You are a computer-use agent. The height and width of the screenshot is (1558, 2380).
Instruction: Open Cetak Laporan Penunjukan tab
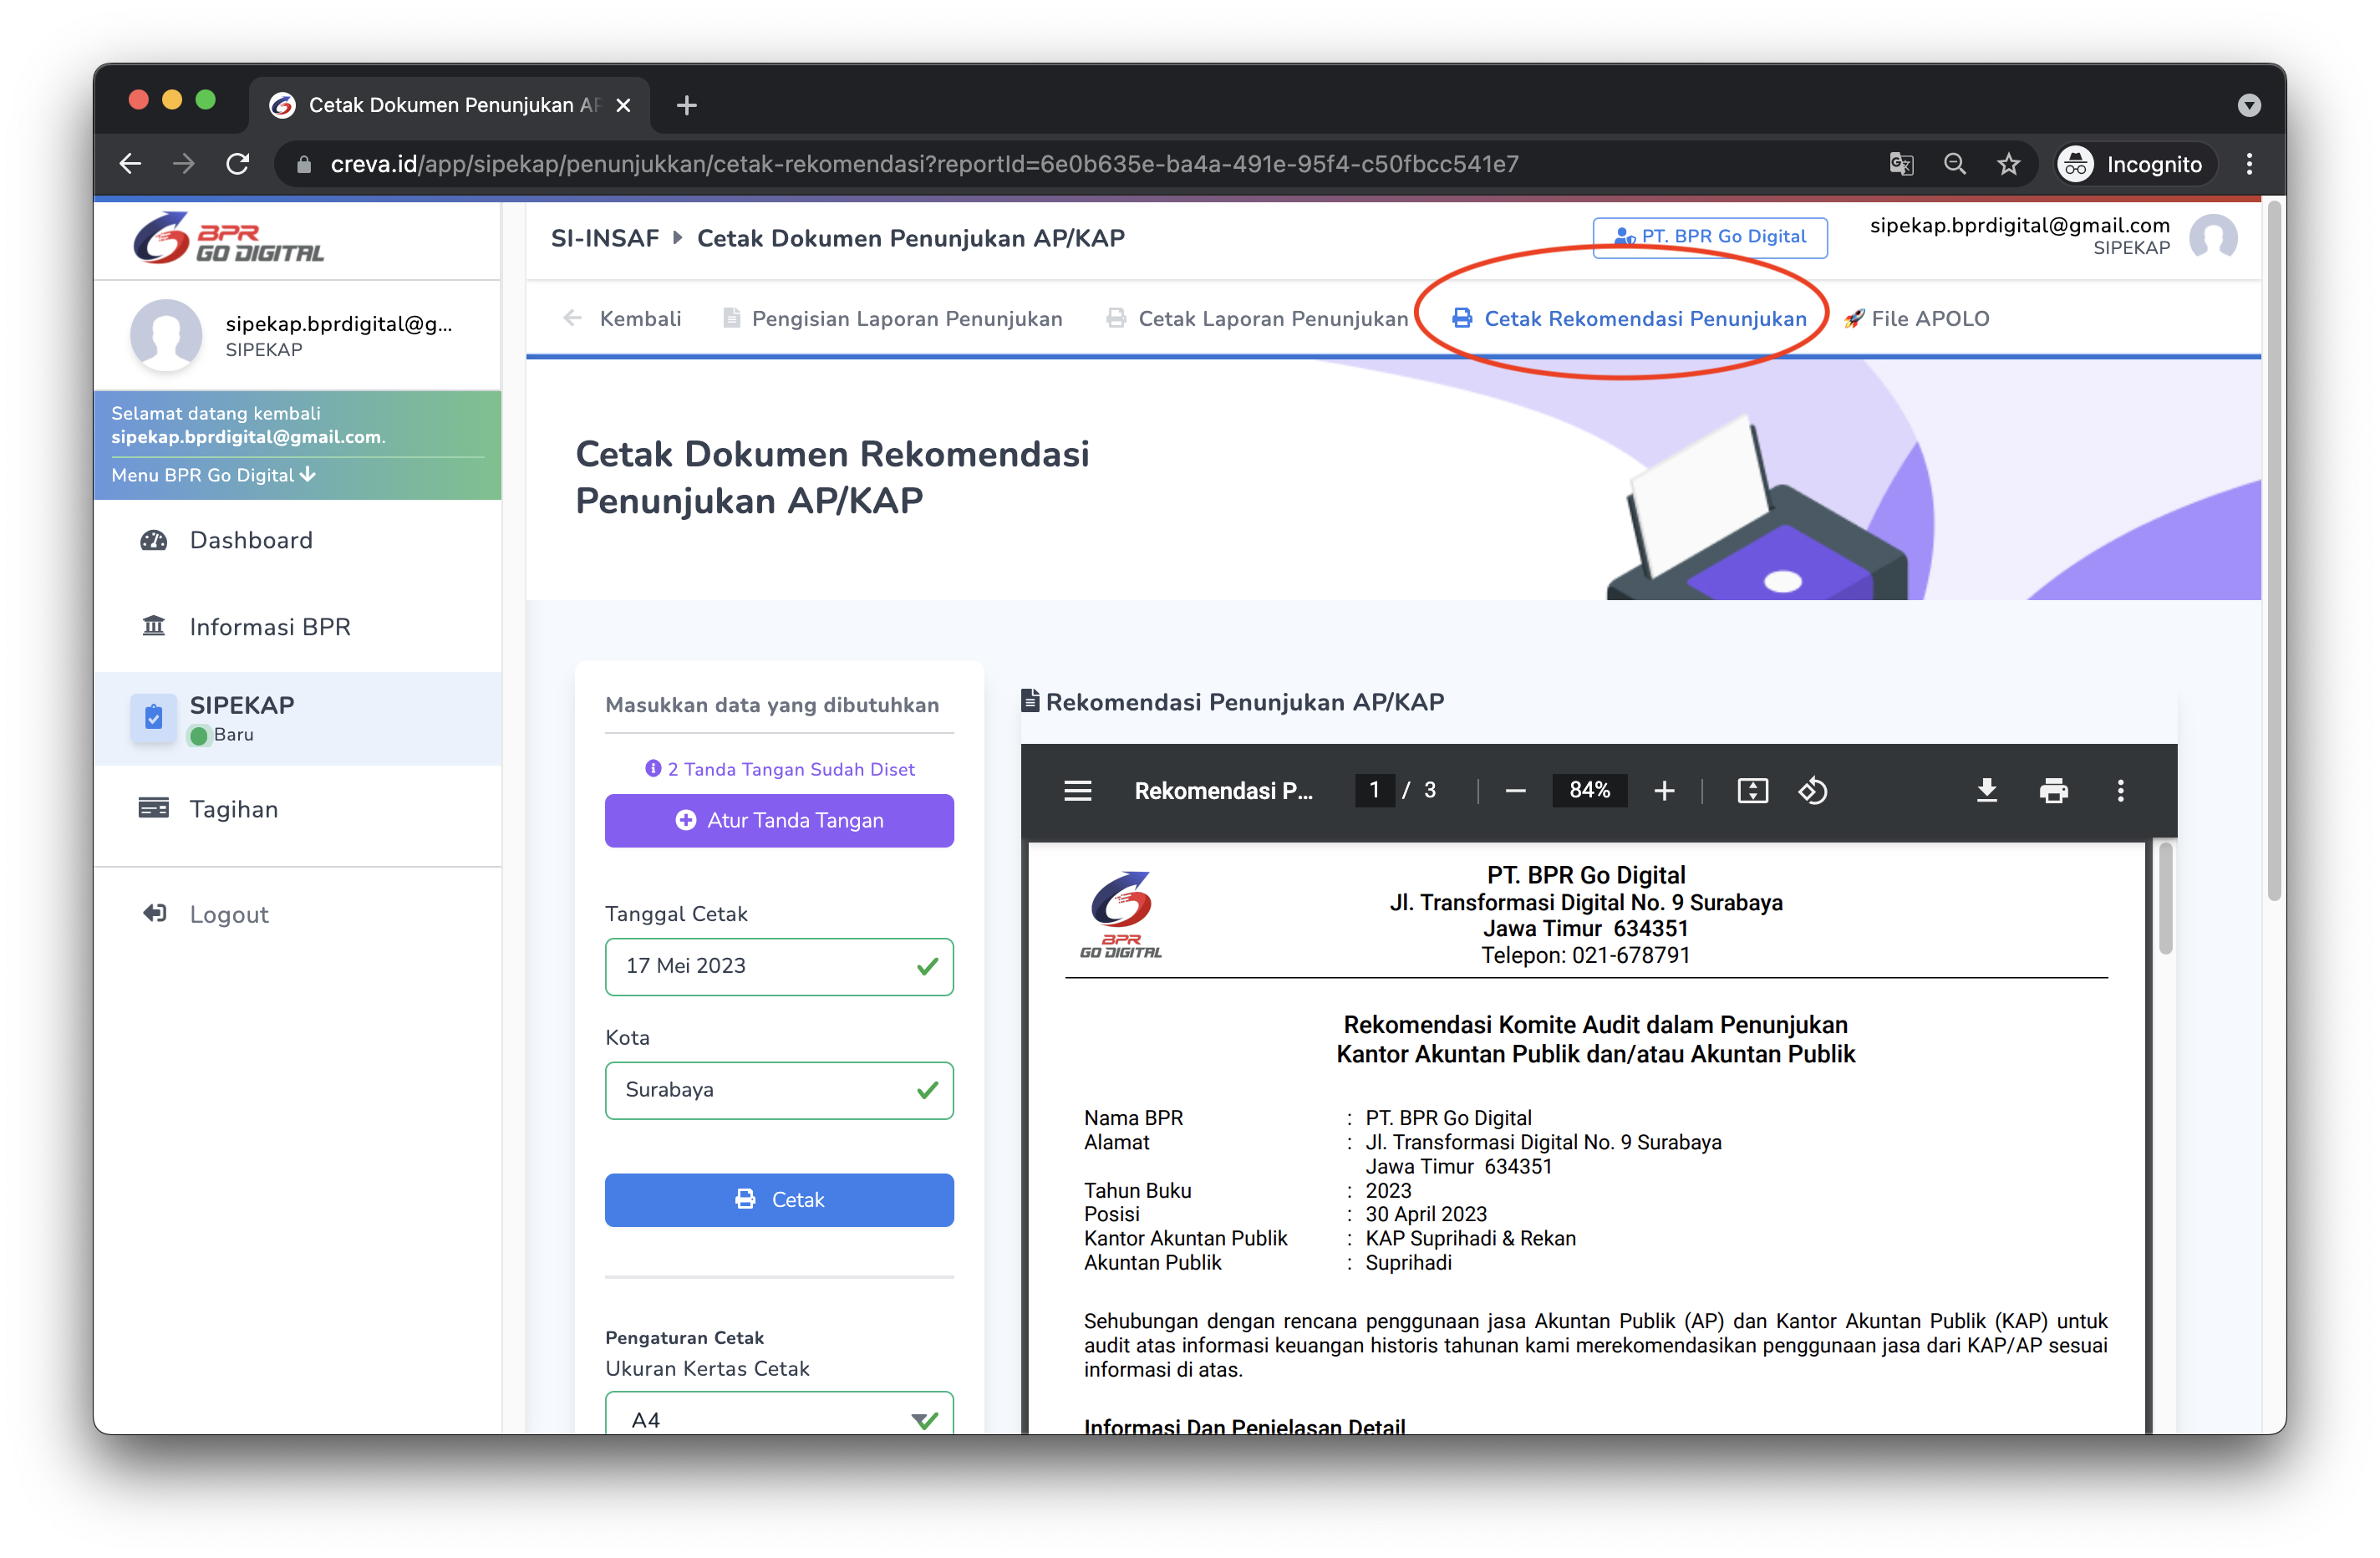[x=1256, y=318]
